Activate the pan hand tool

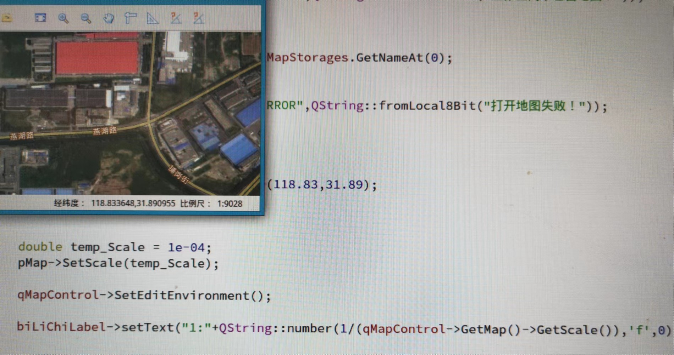tap(108, 18)
